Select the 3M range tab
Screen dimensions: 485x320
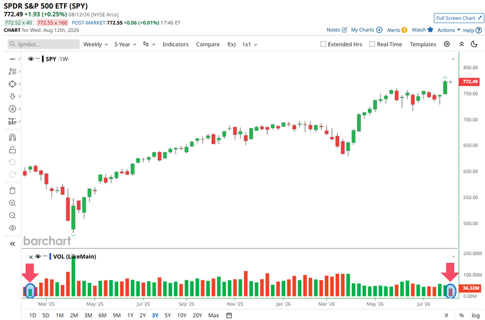(x=88, y=315)
